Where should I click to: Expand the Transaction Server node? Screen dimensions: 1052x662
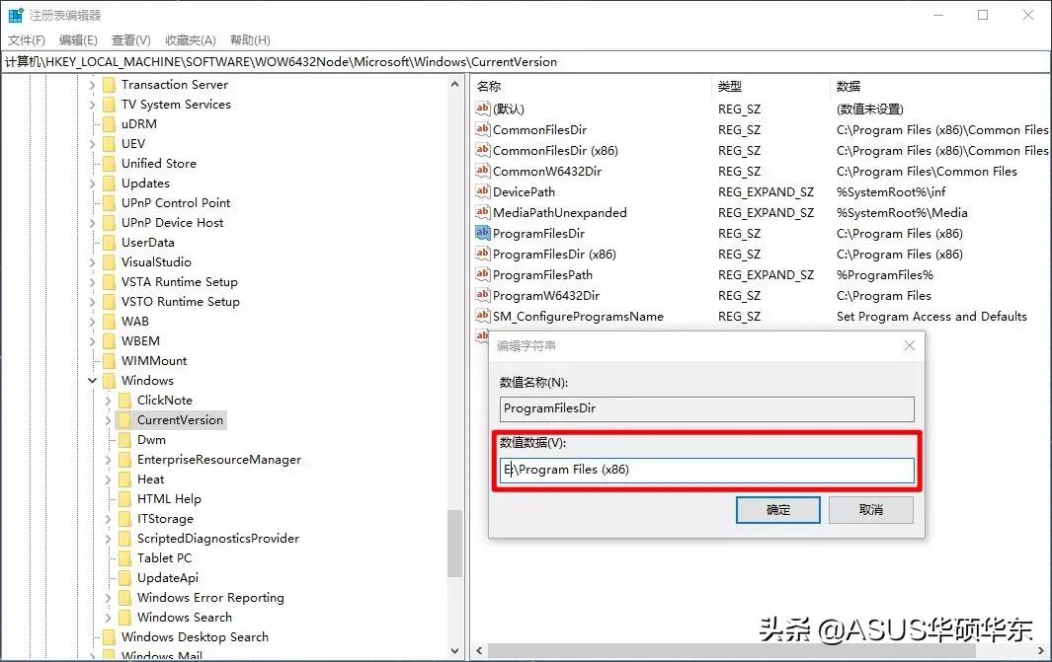91,84
